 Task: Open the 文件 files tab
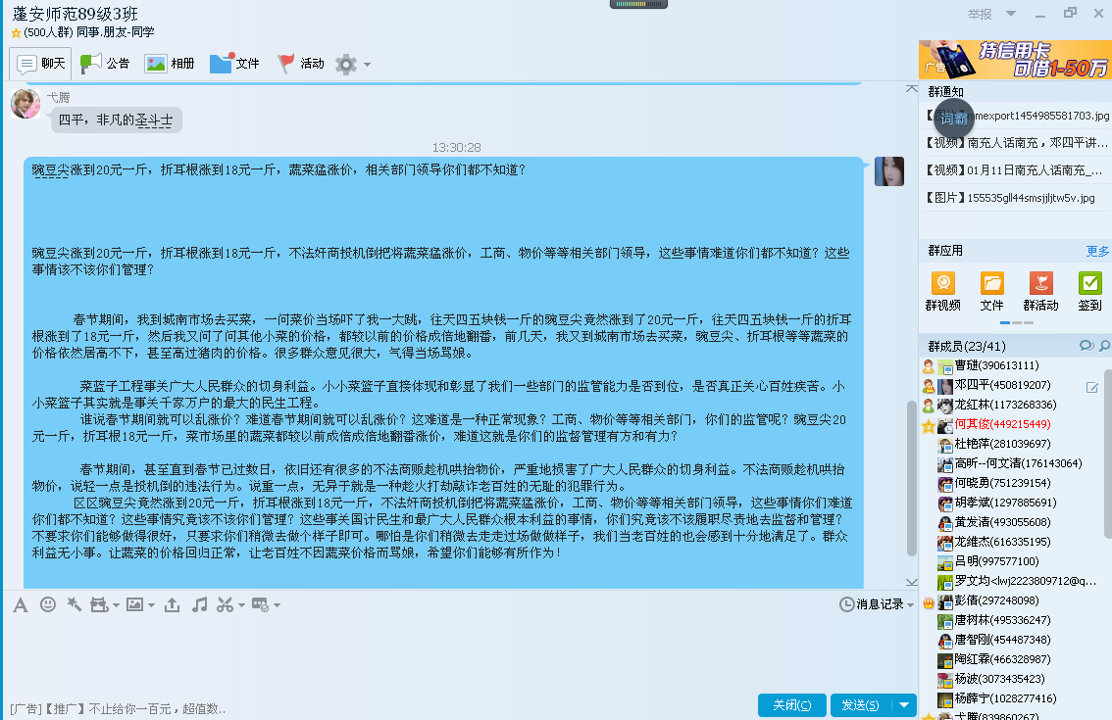pos(234,64)
